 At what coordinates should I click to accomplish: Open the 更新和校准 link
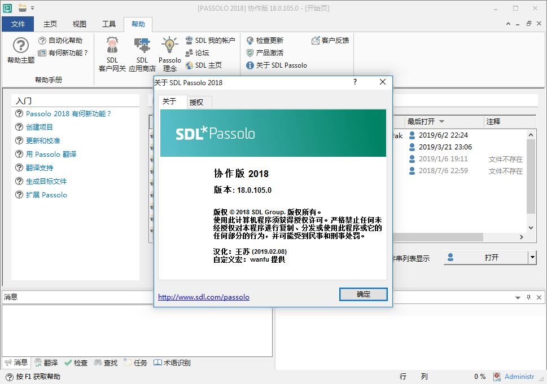[x=43, y=141]
